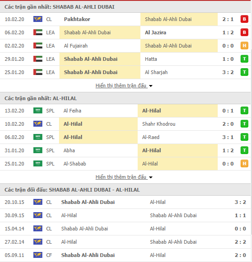
Task: Click Al Fujairah team name
Action: coord(76,46)
